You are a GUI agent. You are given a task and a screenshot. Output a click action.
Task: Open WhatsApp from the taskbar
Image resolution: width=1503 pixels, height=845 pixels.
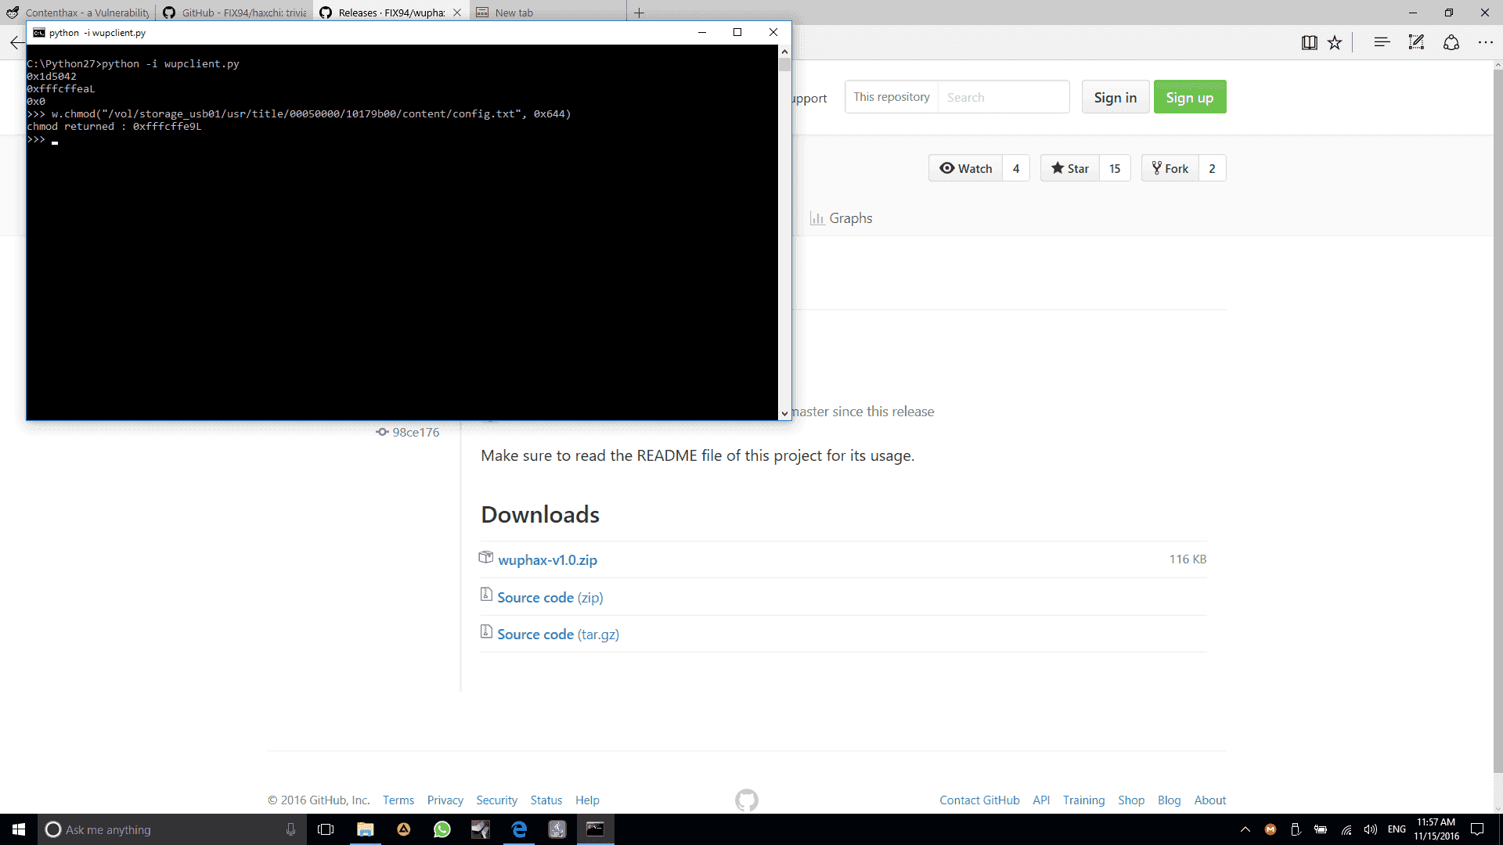click(x=442, y=829)
